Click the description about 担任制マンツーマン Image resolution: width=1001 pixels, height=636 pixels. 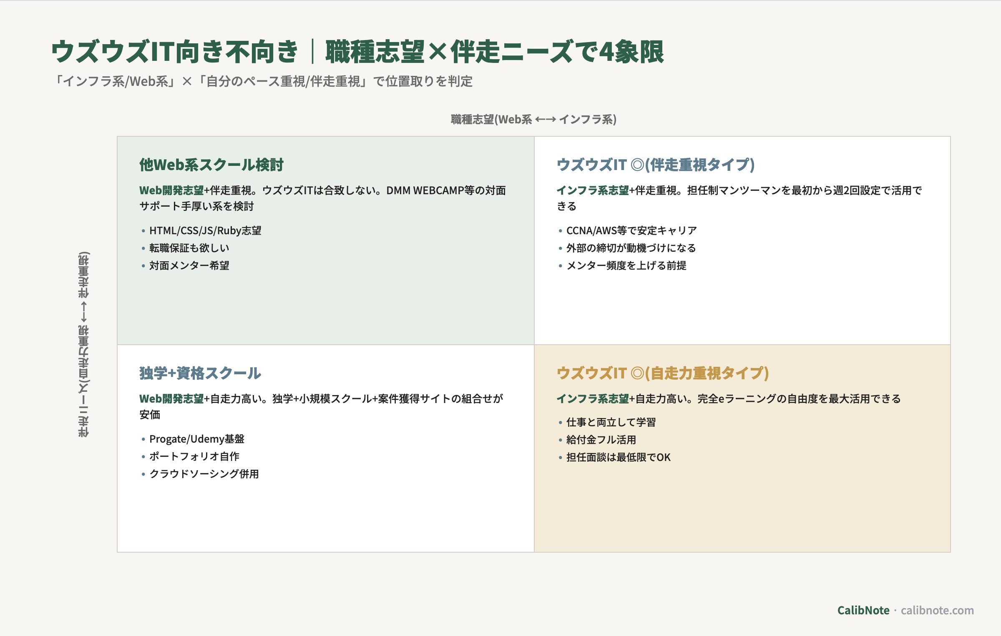point(739,198)
